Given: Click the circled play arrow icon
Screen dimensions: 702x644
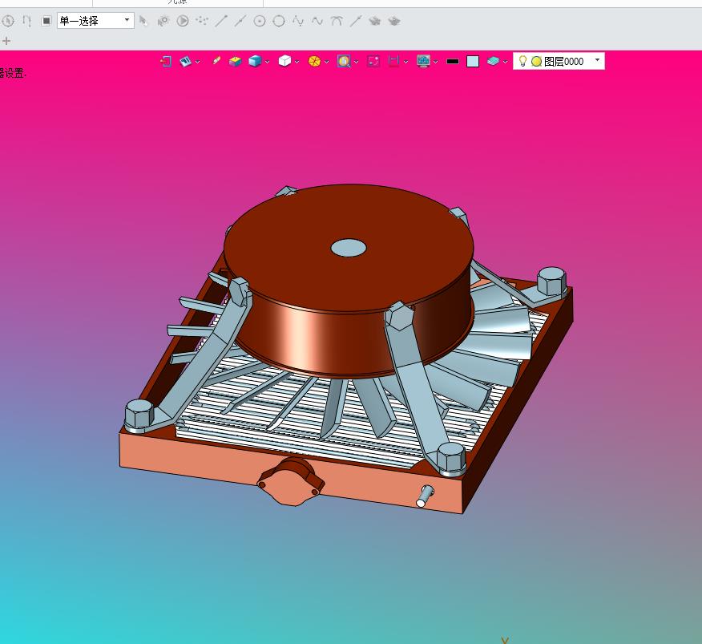Looking at the screenshot, I should point(183,21).
